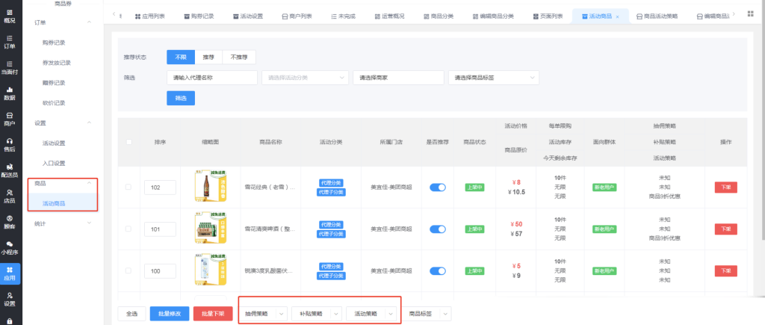Viewport: 765px width, 325px height.
Task: Toggle 是否推荐 switch for item 102
Action: 438,187
